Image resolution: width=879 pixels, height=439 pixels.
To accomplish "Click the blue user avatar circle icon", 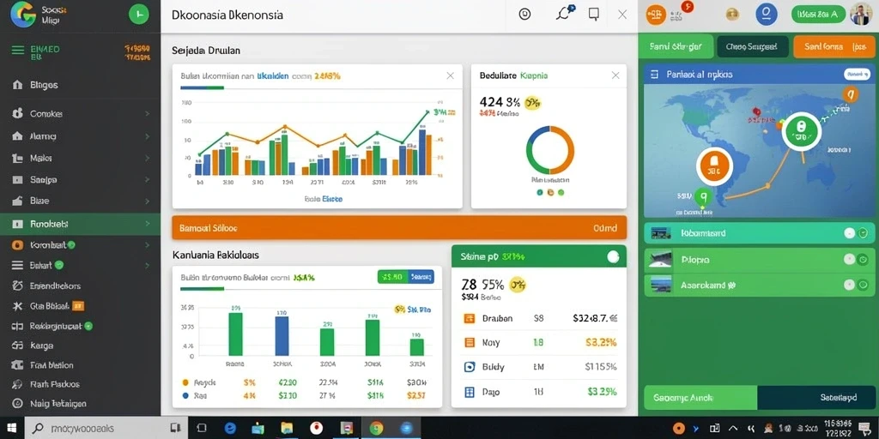I will [x=767, y=15].
